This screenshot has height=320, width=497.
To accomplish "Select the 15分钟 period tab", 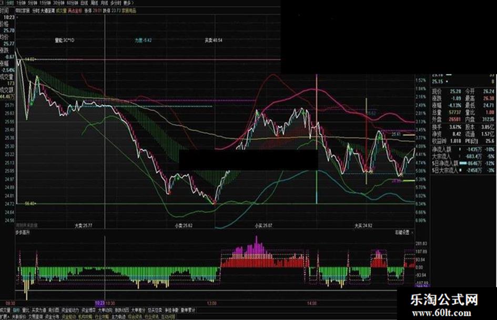I will tap(45, 3).
